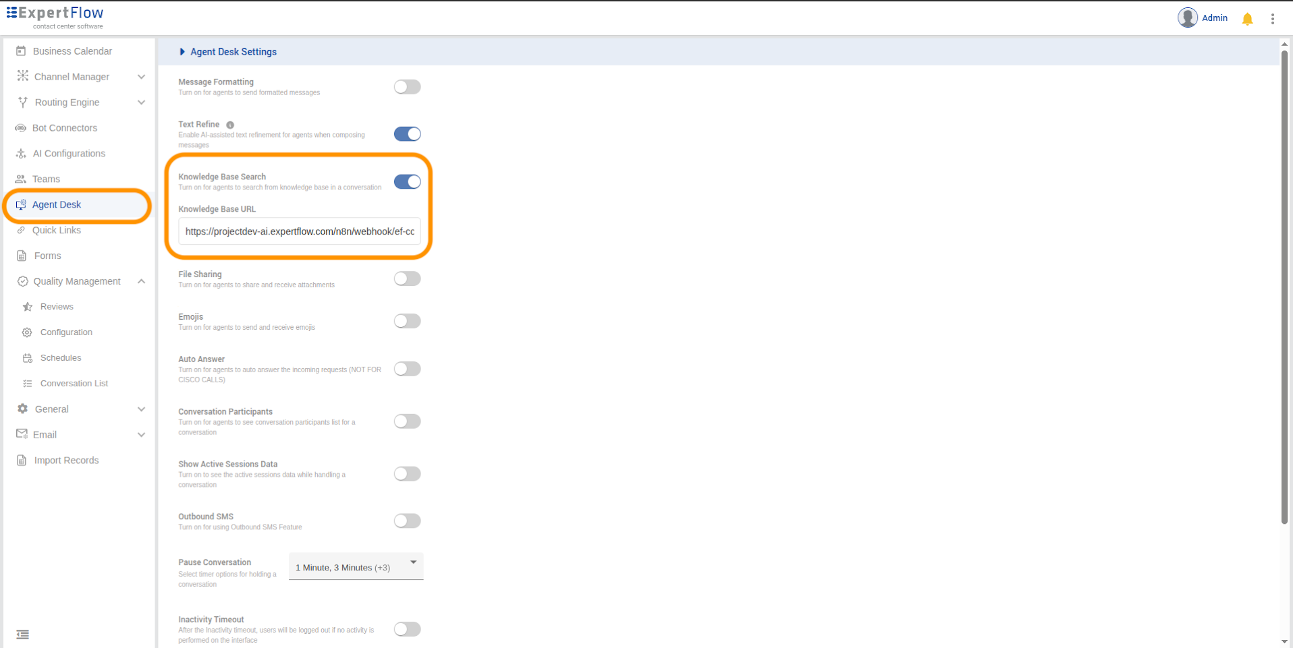Turn on the Emojis toggle
1293x648 pixels.
pyautogui.click(x=408, y=321)
